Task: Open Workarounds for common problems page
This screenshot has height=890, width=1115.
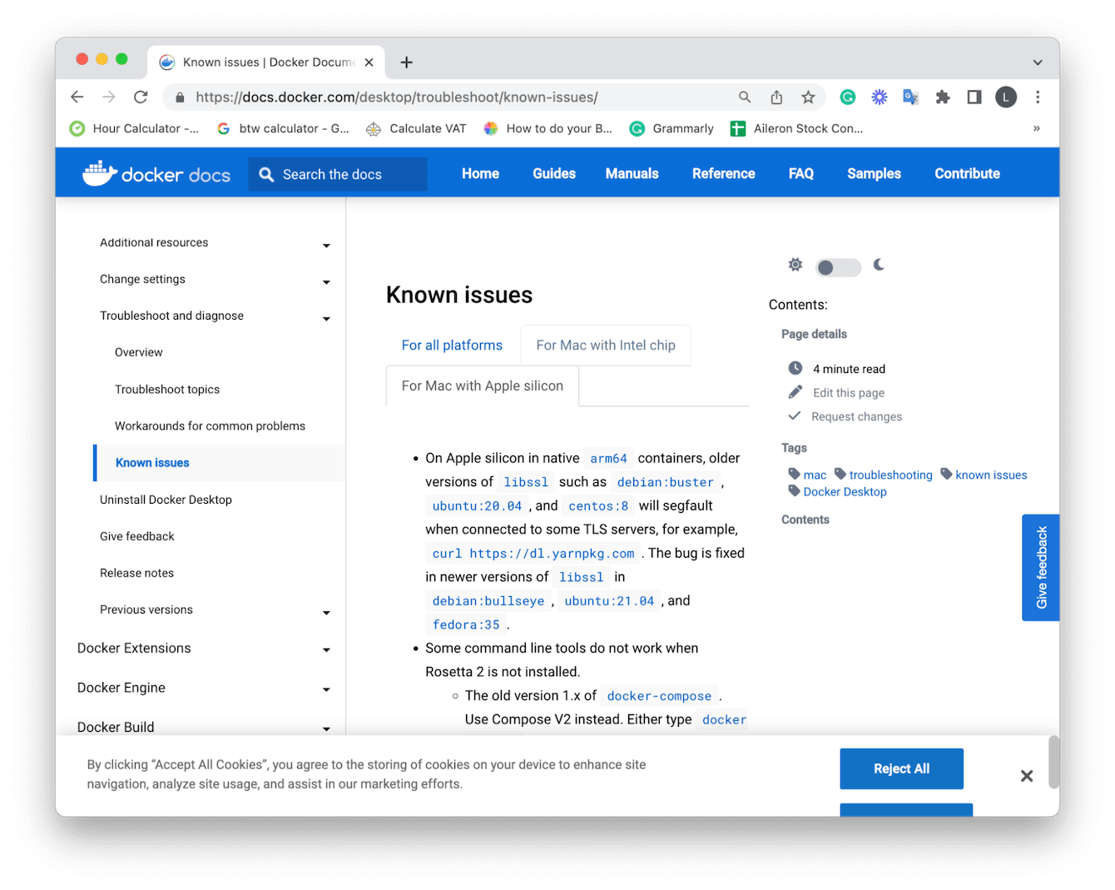Action: [210, 425]
